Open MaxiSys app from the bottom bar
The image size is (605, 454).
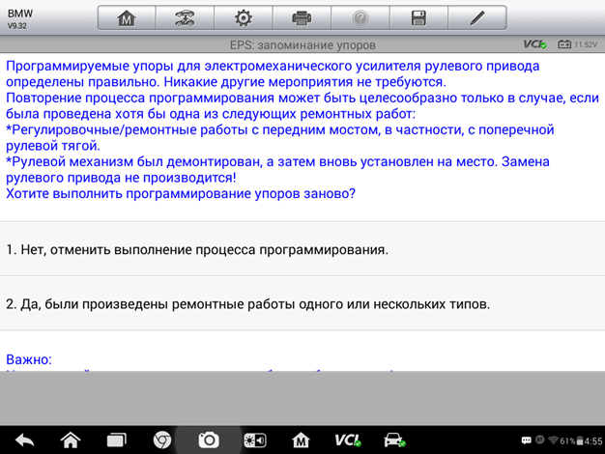pyautogui.click(x=301, y=440)
